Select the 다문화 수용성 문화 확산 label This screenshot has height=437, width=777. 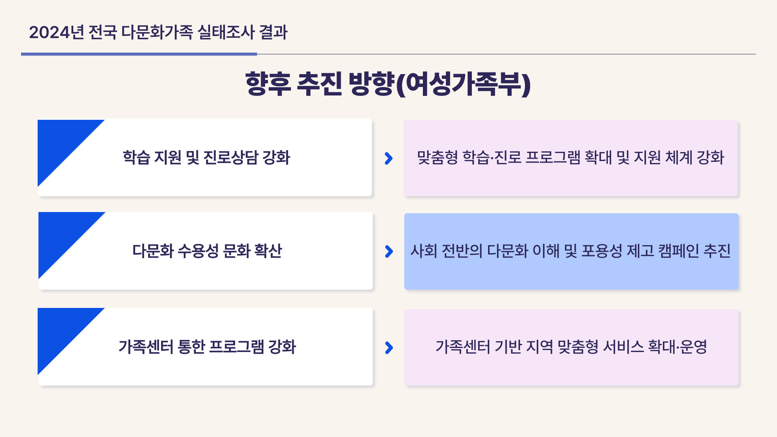point(207,251)
